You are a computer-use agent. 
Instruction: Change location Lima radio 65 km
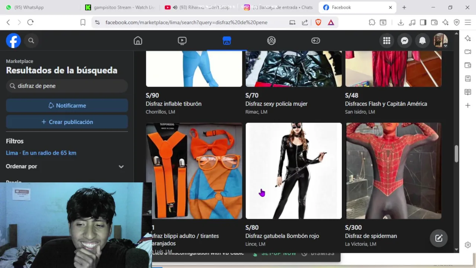tap(41, 153)
